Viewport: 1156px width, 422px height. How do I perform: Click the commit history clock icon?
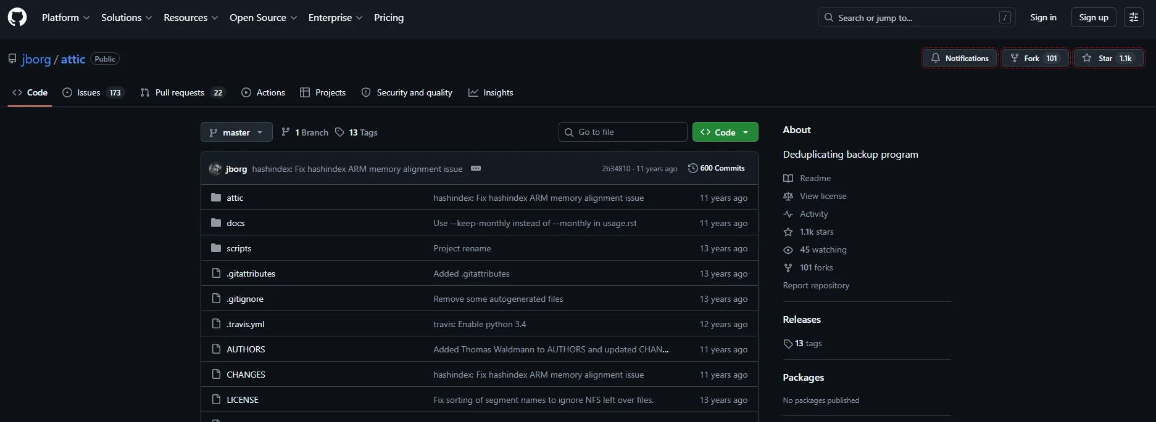[692, 168]
